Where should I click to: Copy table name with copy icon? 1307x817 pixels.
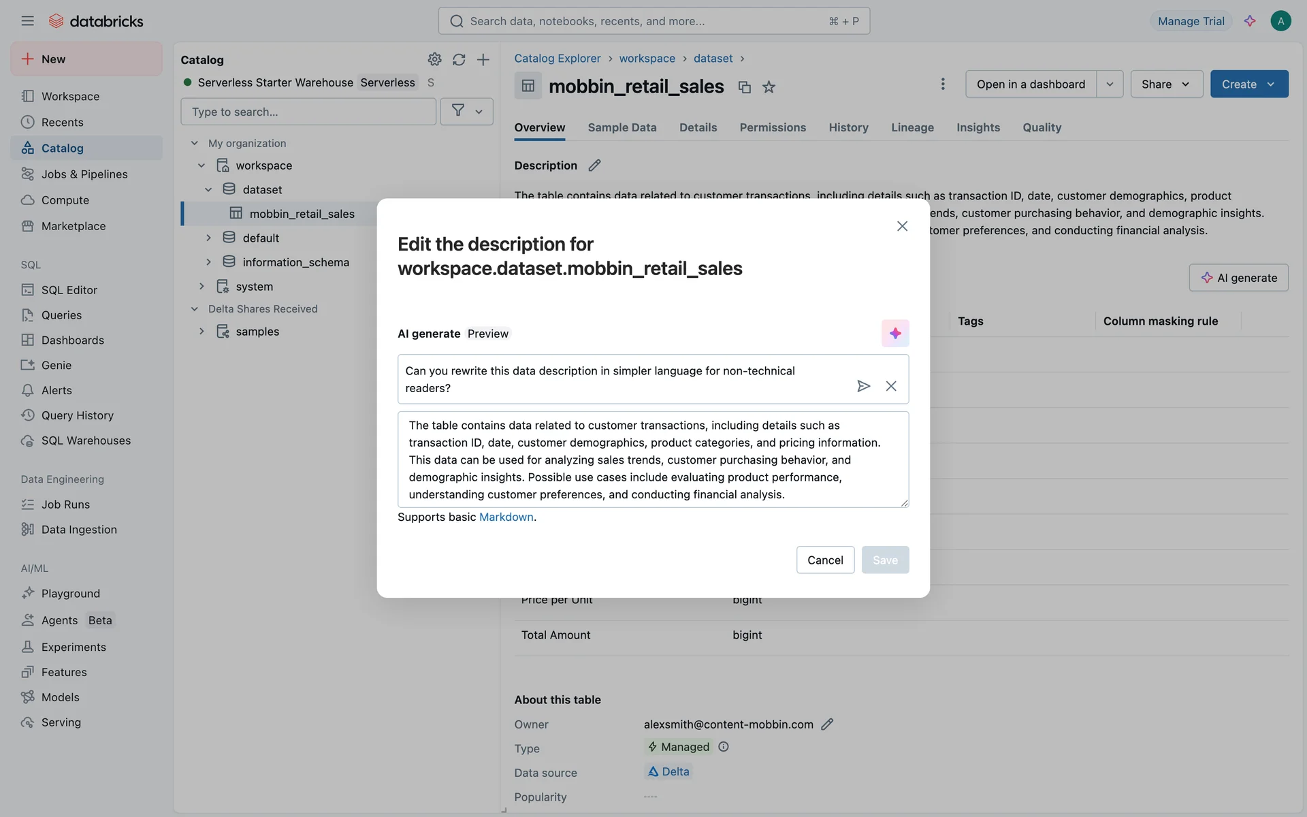tap(744, 87)
